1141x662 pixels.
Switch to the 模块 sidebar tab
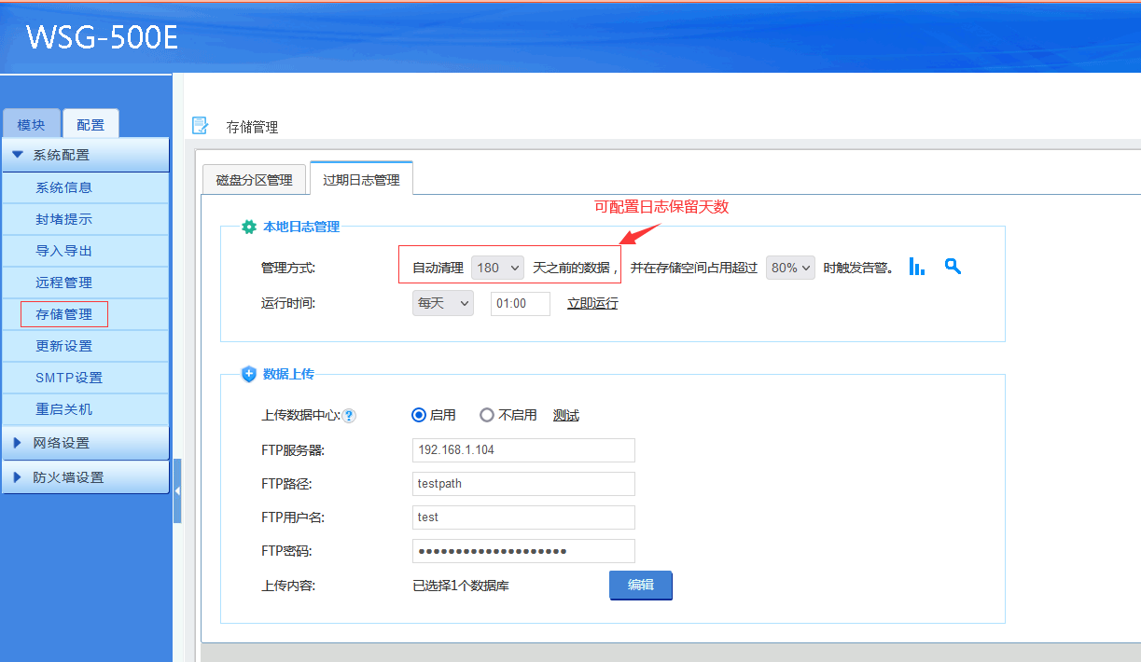click(x=31, y=125)
